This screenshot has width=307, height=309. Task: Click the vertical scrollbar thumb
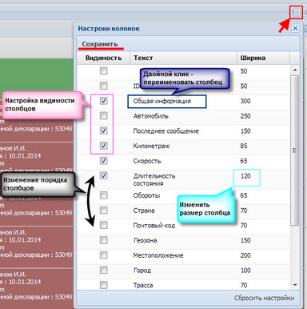[295, 150]
